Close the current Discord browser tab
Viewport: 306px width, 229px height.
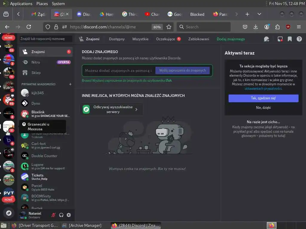pos(67,14)
